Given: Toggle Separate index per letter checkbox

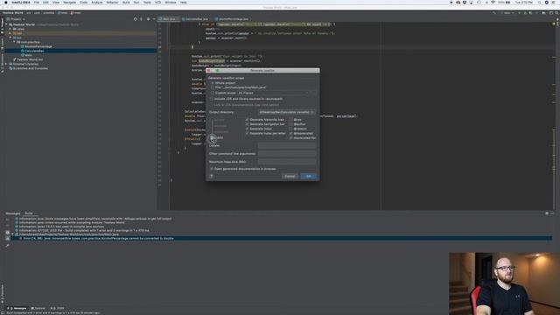Looking at the screenshot, I should coord(247,133).
